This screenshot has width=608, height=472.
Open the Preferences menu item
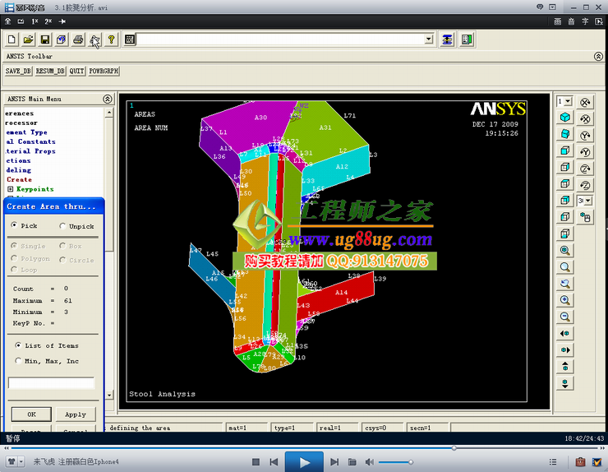click(20, 113)
